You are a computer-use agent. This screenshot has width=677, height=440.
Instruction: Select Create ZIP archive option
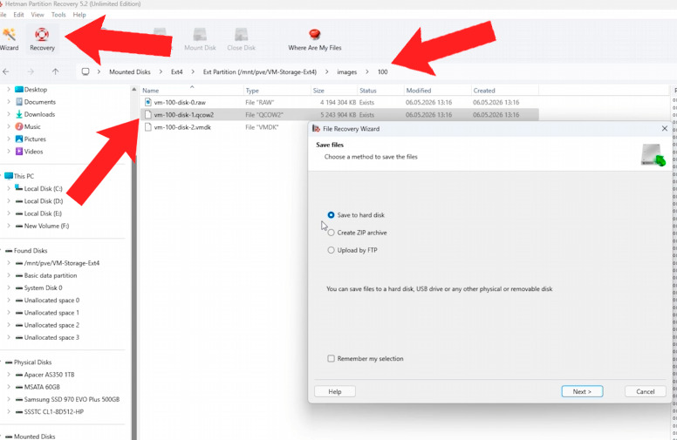pyautogui.click(x=331, y=233)
